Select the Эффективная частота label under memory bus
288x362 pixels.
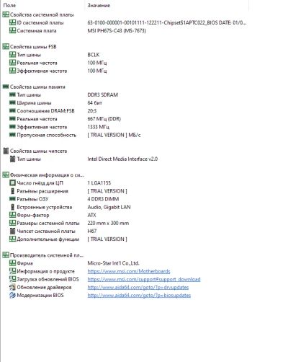click(42, 127)
